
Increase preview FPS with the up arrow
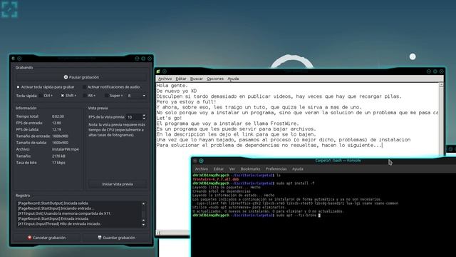(144, 116)
